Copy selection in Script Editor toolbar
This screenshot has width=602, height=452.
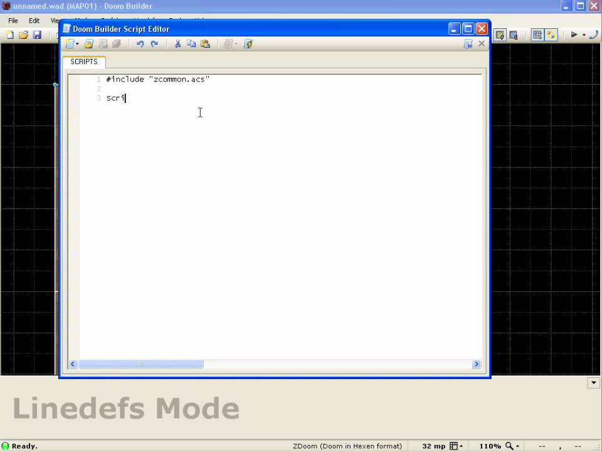191,44
